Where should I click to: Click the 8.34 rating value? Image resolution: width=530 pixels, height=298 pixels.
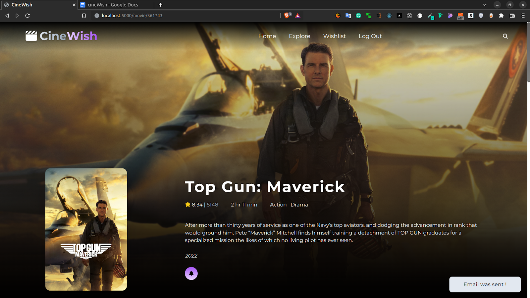coord(197,205)
